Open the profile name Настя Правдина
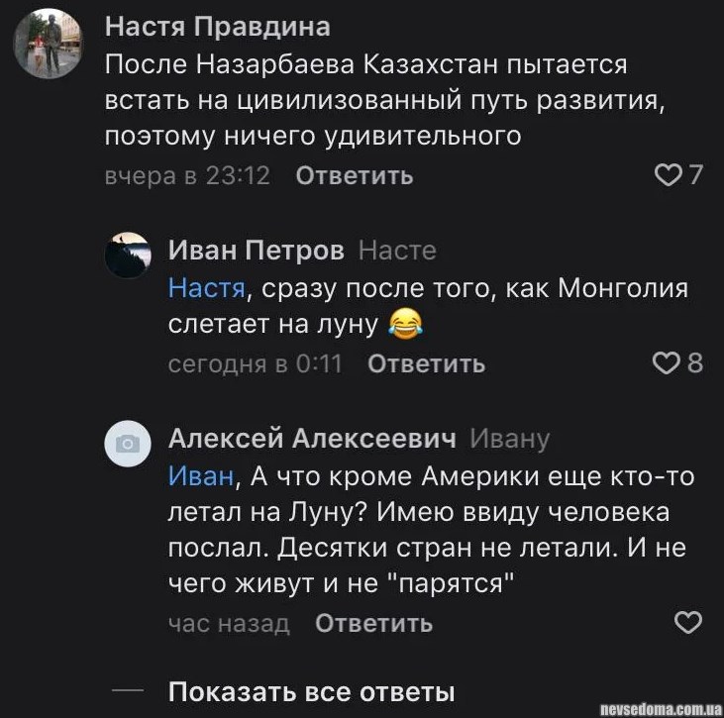Screen dimensions: 724x718 point(218,27)
